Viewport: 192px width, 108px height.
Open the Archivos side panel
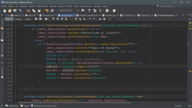(2, 37)
